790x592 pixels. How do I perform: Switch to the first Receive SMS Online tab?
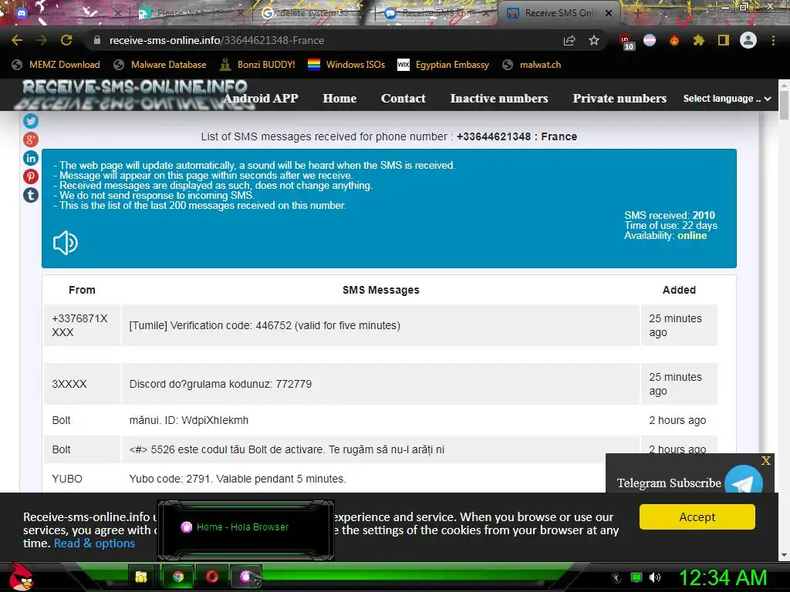pos(437,13)
